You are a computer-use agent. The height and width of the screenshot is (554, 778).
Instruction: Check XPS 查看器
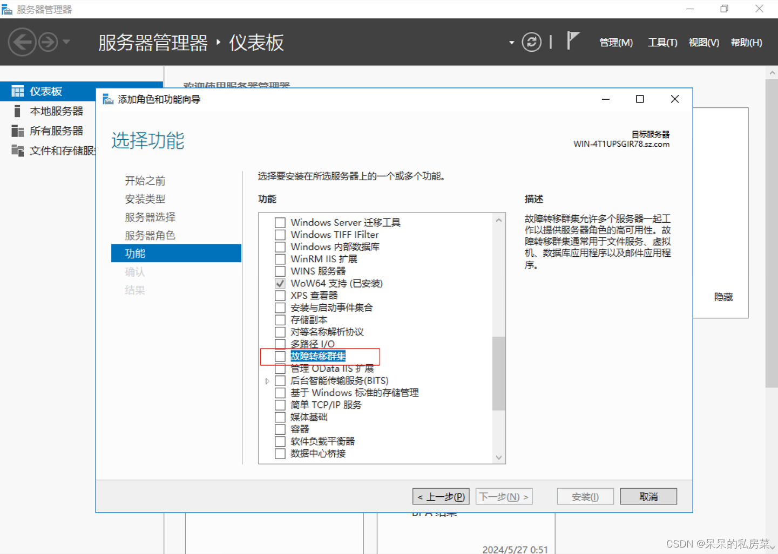(280, 295)
